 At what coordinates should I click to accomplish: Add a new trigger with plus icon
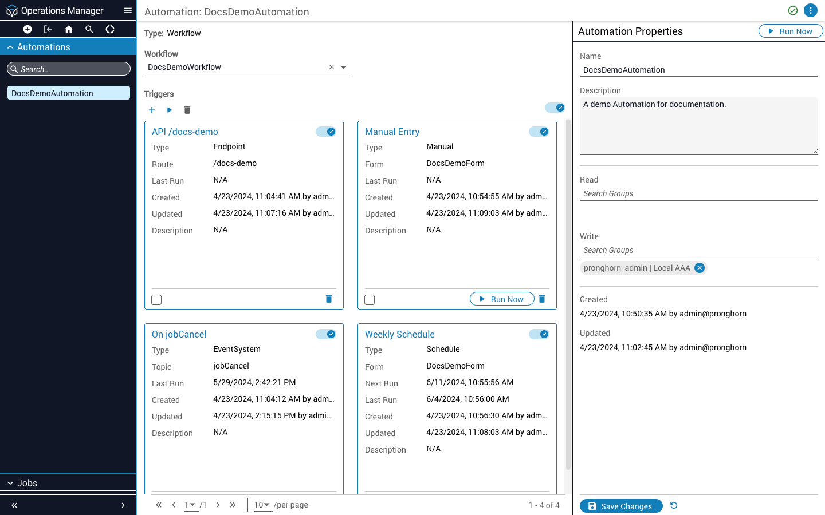(152, 110)
